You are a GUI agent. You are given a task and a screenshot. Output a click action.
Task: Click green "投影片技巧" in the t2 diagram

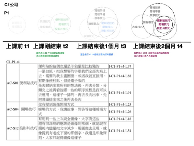coord(61,29)
